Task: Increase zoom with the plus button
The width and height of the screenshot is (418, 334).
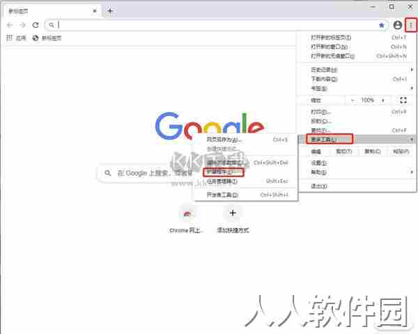Action: click(x=383, y=100)
